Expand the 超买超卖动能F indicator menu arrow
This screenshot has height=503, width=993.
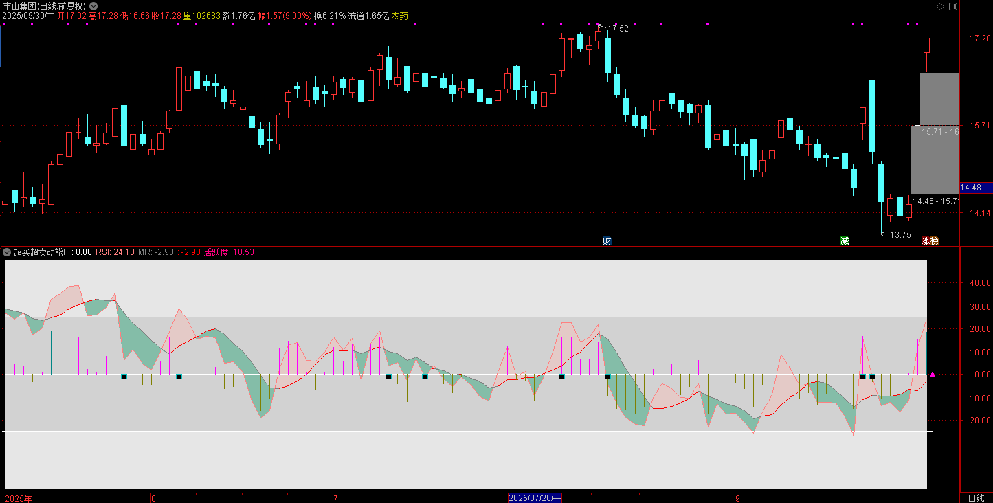pyautogui.click(x=8, y=252)
